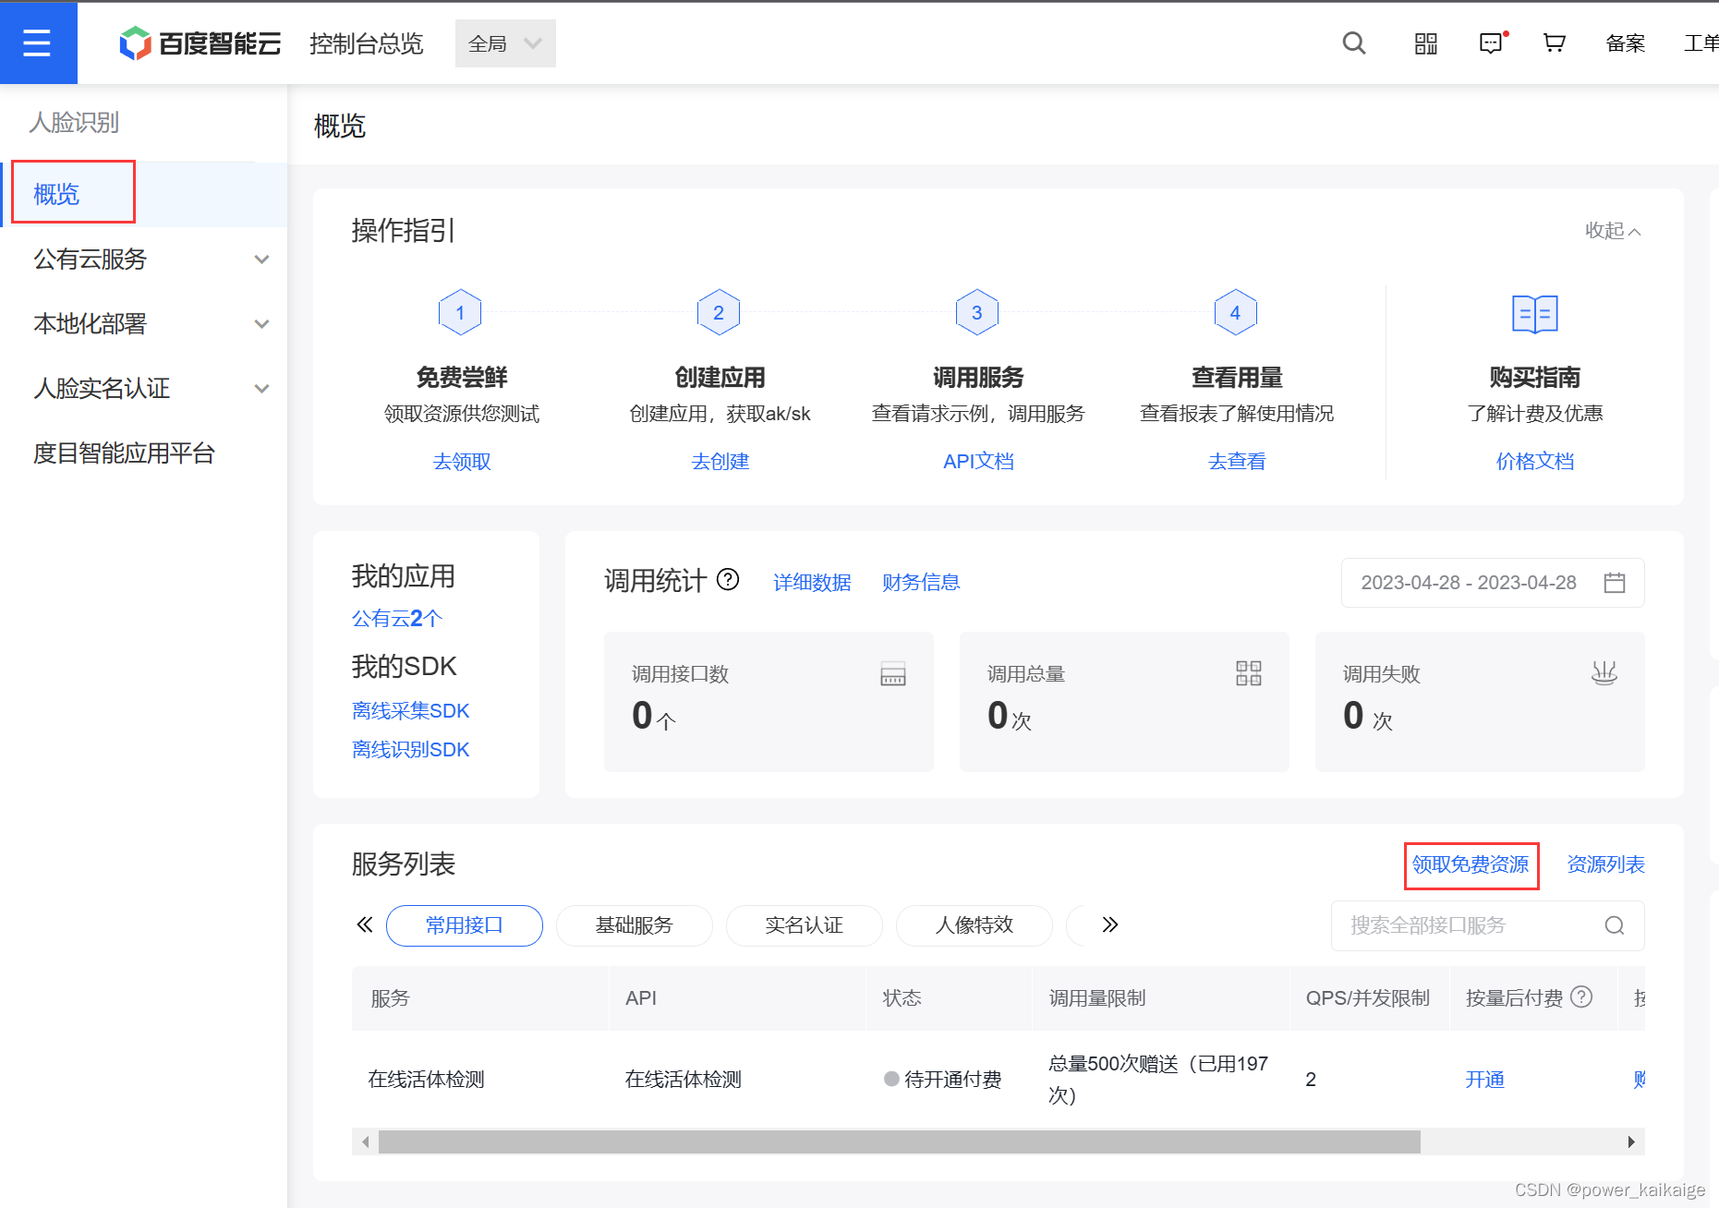
Task: Click the 调用量限制 column header
Action: [x=1097, y=998]
